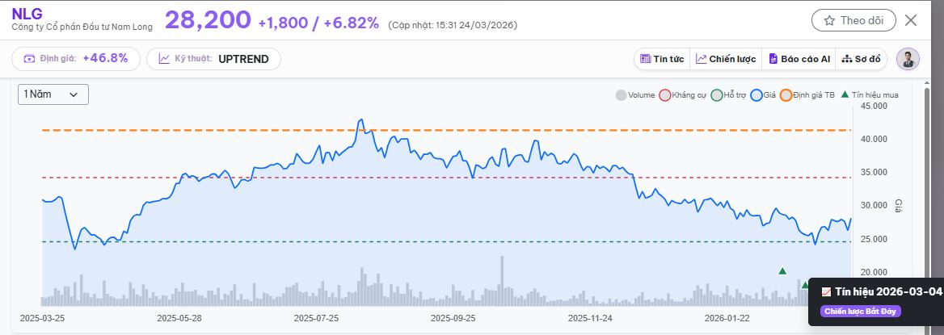Click the upper green buy-signal triangle on chart
Image resolution: width=944 pixels, height=335 pixels.
pyautogui.click(x=782, y=270)
